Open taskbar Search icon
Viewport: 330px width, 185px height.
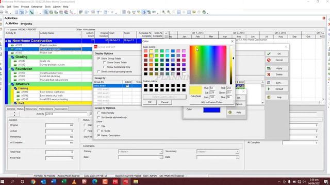12,181
